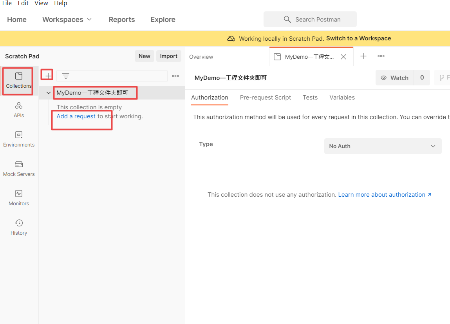This screenshot has height=324, width=450.
Task: Open the Learn more about authorization link
Action: (385, 195)
